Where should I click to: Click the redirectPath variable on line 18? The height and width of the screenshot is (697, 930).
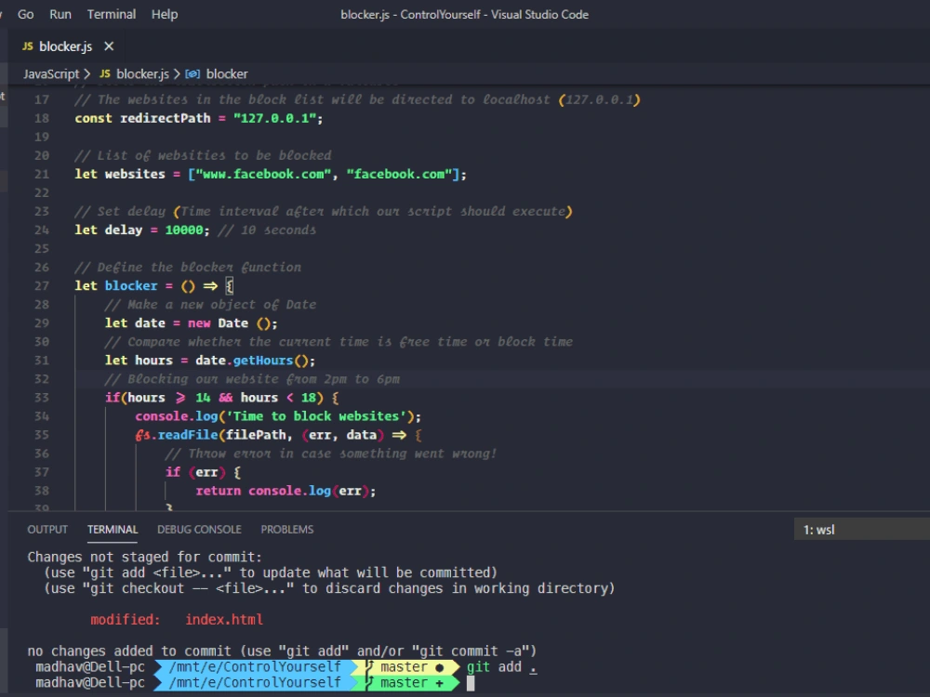click(x=165, y=118)
